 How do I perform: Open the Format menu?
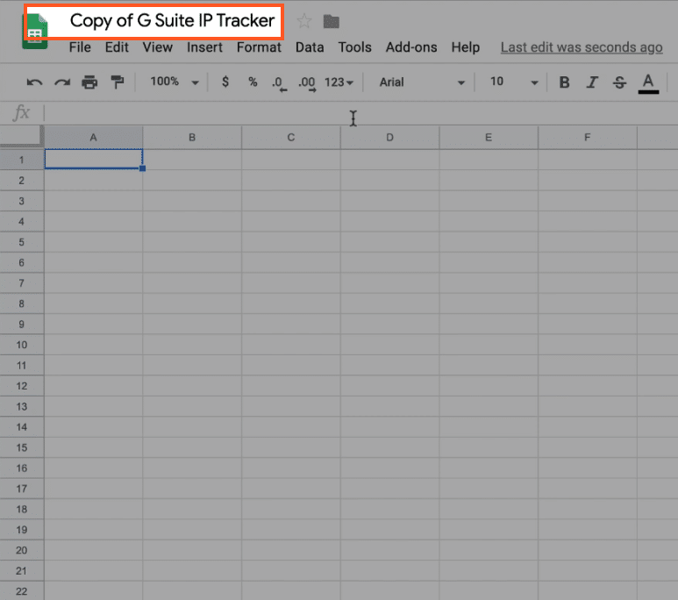click(x=259, y=46)
